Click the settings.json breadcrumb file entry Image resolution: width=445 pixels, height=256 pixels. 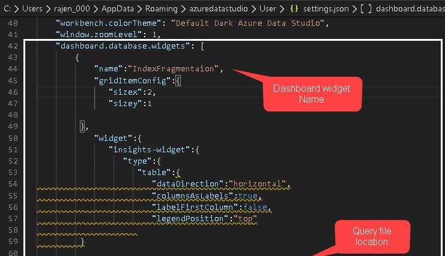[x=326, y=9]
